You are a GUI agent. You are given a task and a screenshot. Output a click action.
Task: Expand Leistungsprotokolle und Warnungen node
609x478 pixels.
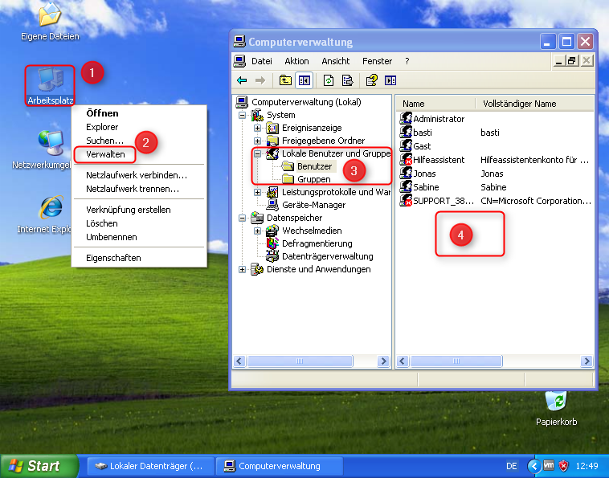pyautogui.click(x=257, y=192)
